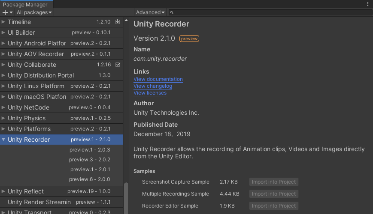Screen dimensions: 373x214
Task: Import the Screenshot Capture Sample into project
Action: [x=274, y=182]
